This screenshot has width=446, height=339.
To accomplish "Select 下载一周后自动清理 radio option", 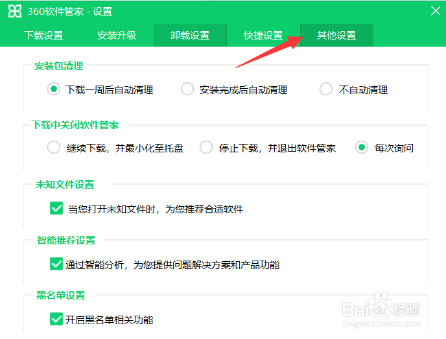I will tap(53, 89).
